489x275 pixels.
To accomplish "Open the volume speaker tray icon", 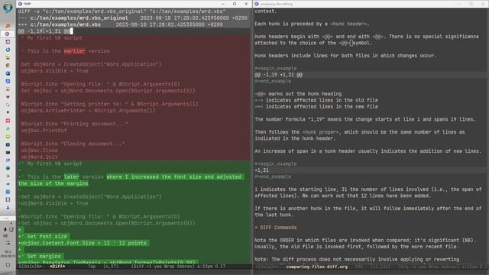I will click(5, 236).
